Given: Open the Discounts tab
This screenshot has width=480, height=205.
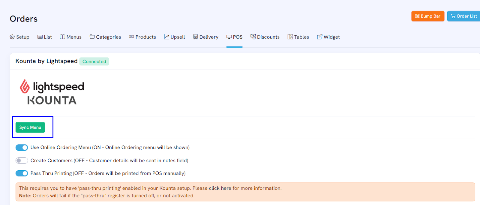Looking at the screenshot, I should click(x=265, y=37).
